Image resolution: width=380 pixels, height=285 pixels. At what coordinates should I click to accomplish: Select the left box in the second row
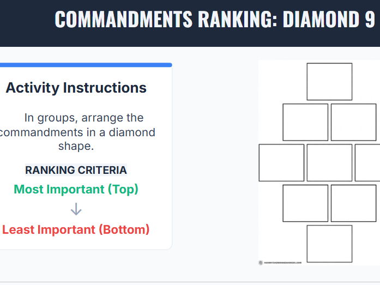[305, 122]
